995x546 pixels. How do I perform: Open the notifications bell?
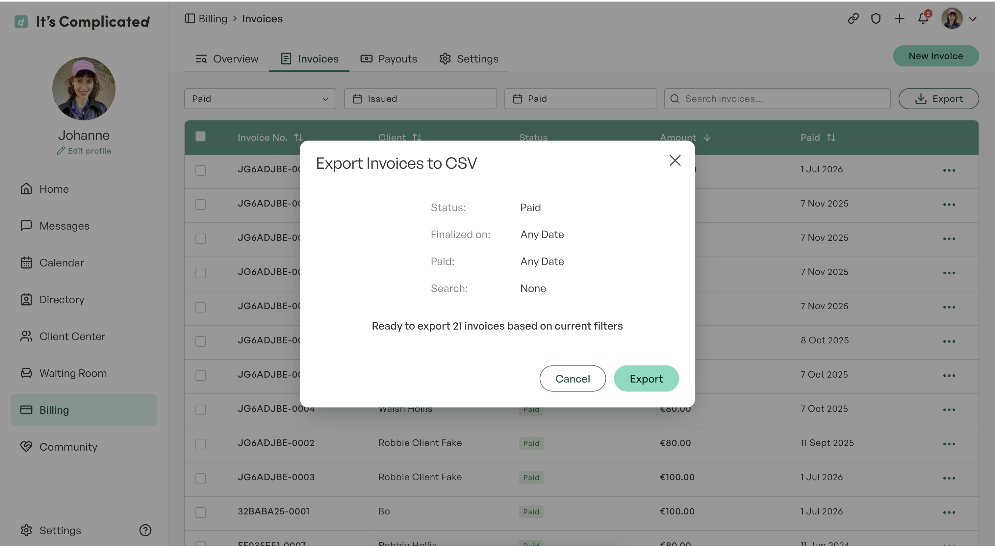[923, 18]
